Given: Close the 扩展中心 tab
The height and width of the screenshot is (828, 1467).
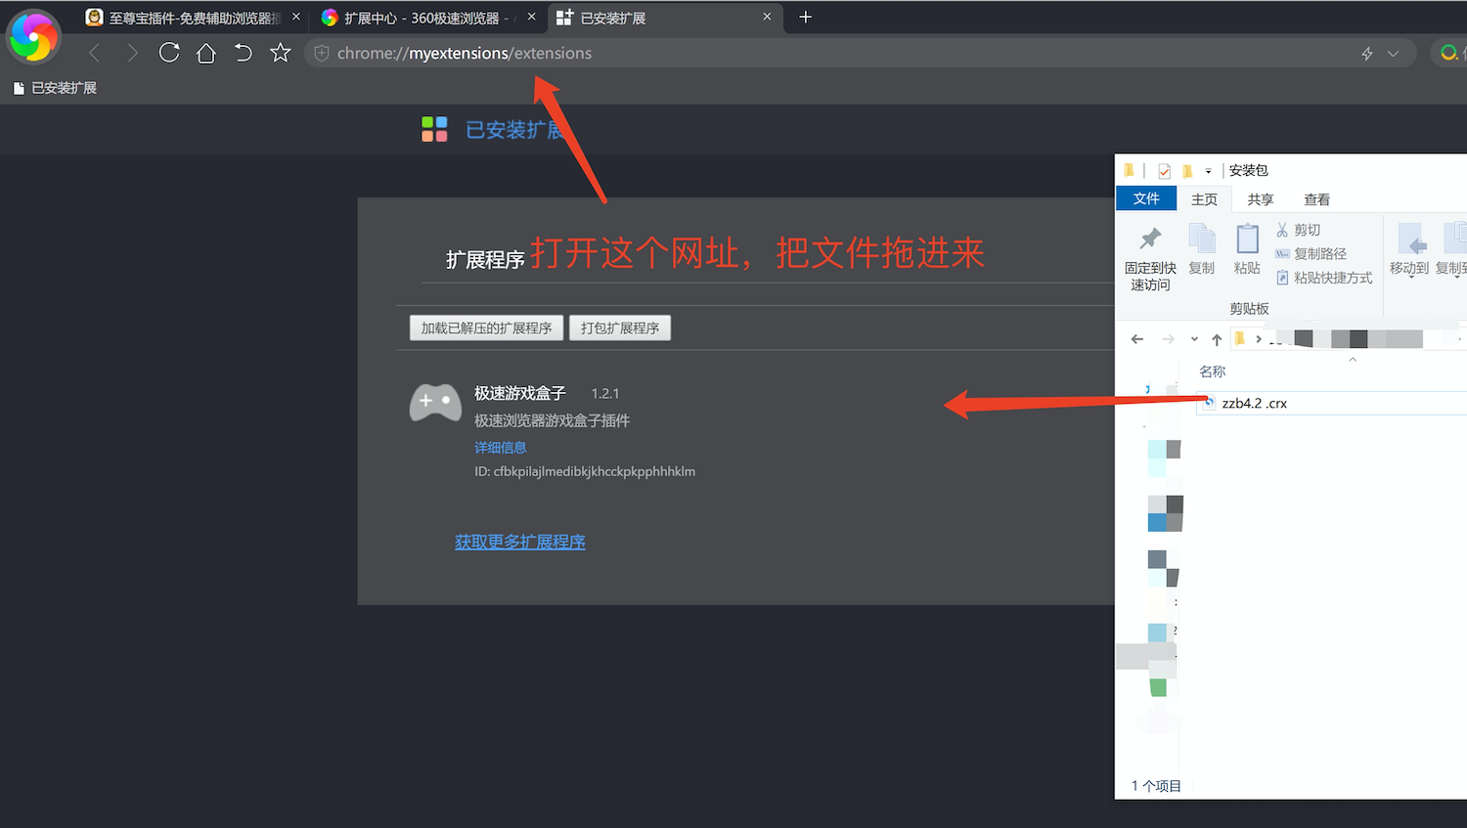Looking at the screenshot, I should tap(531, 17).
